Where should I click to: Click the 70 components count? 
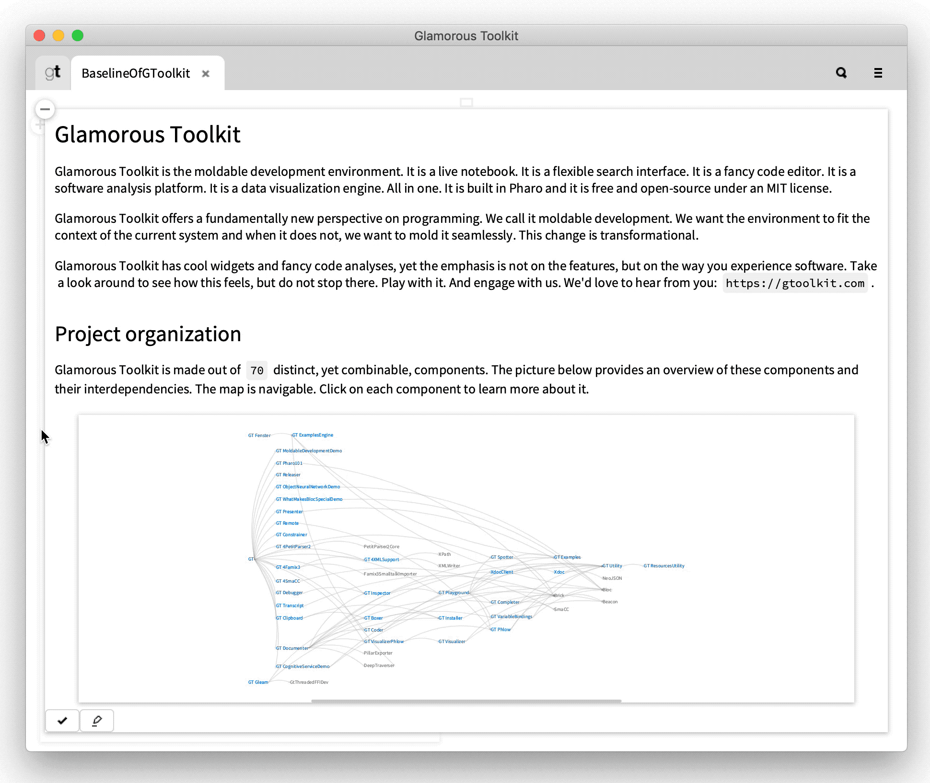click(x=257, y=370)
